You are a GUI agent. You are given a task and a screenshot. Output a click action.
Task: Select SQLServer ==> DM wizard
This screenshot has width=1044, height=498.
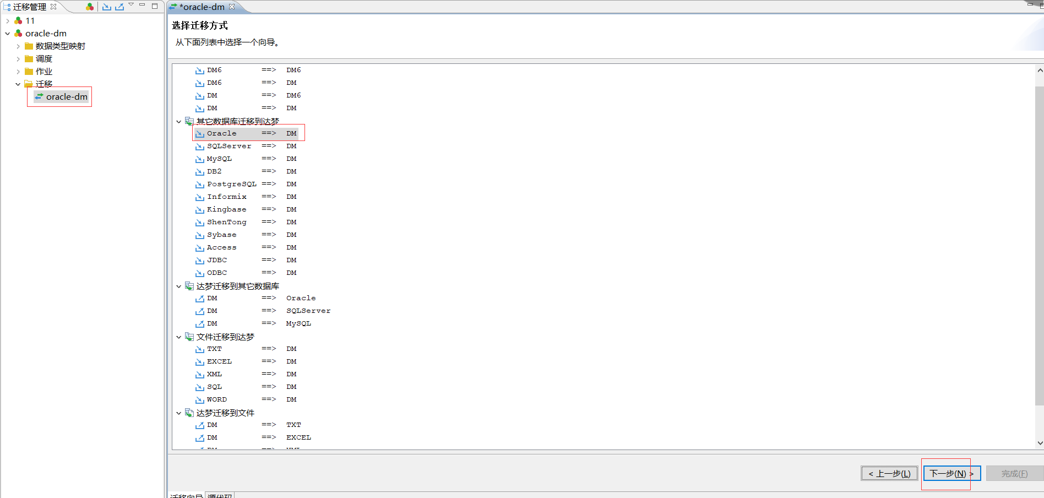246,146
